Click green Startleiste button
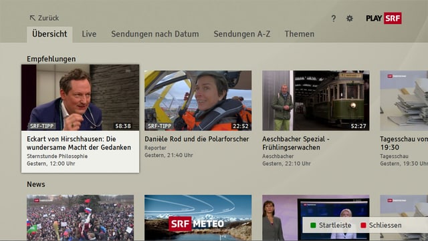 (331, 225)
